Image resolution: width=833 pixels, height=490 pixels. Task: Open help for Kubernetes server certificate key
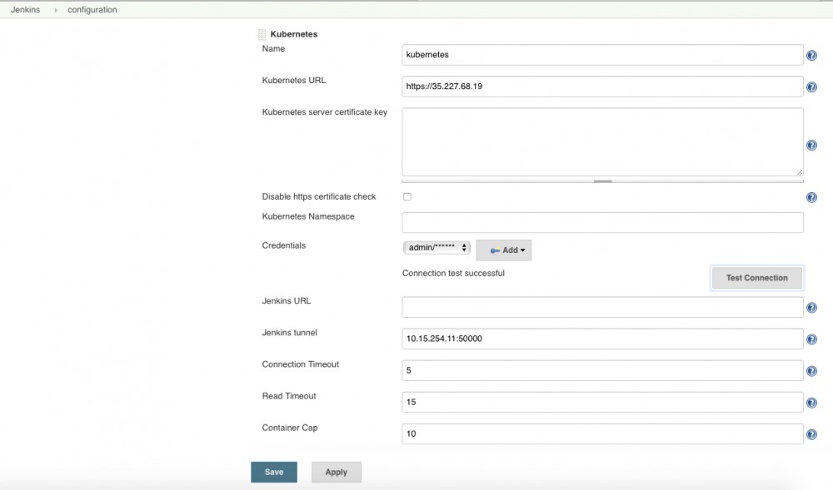[811, 145]
